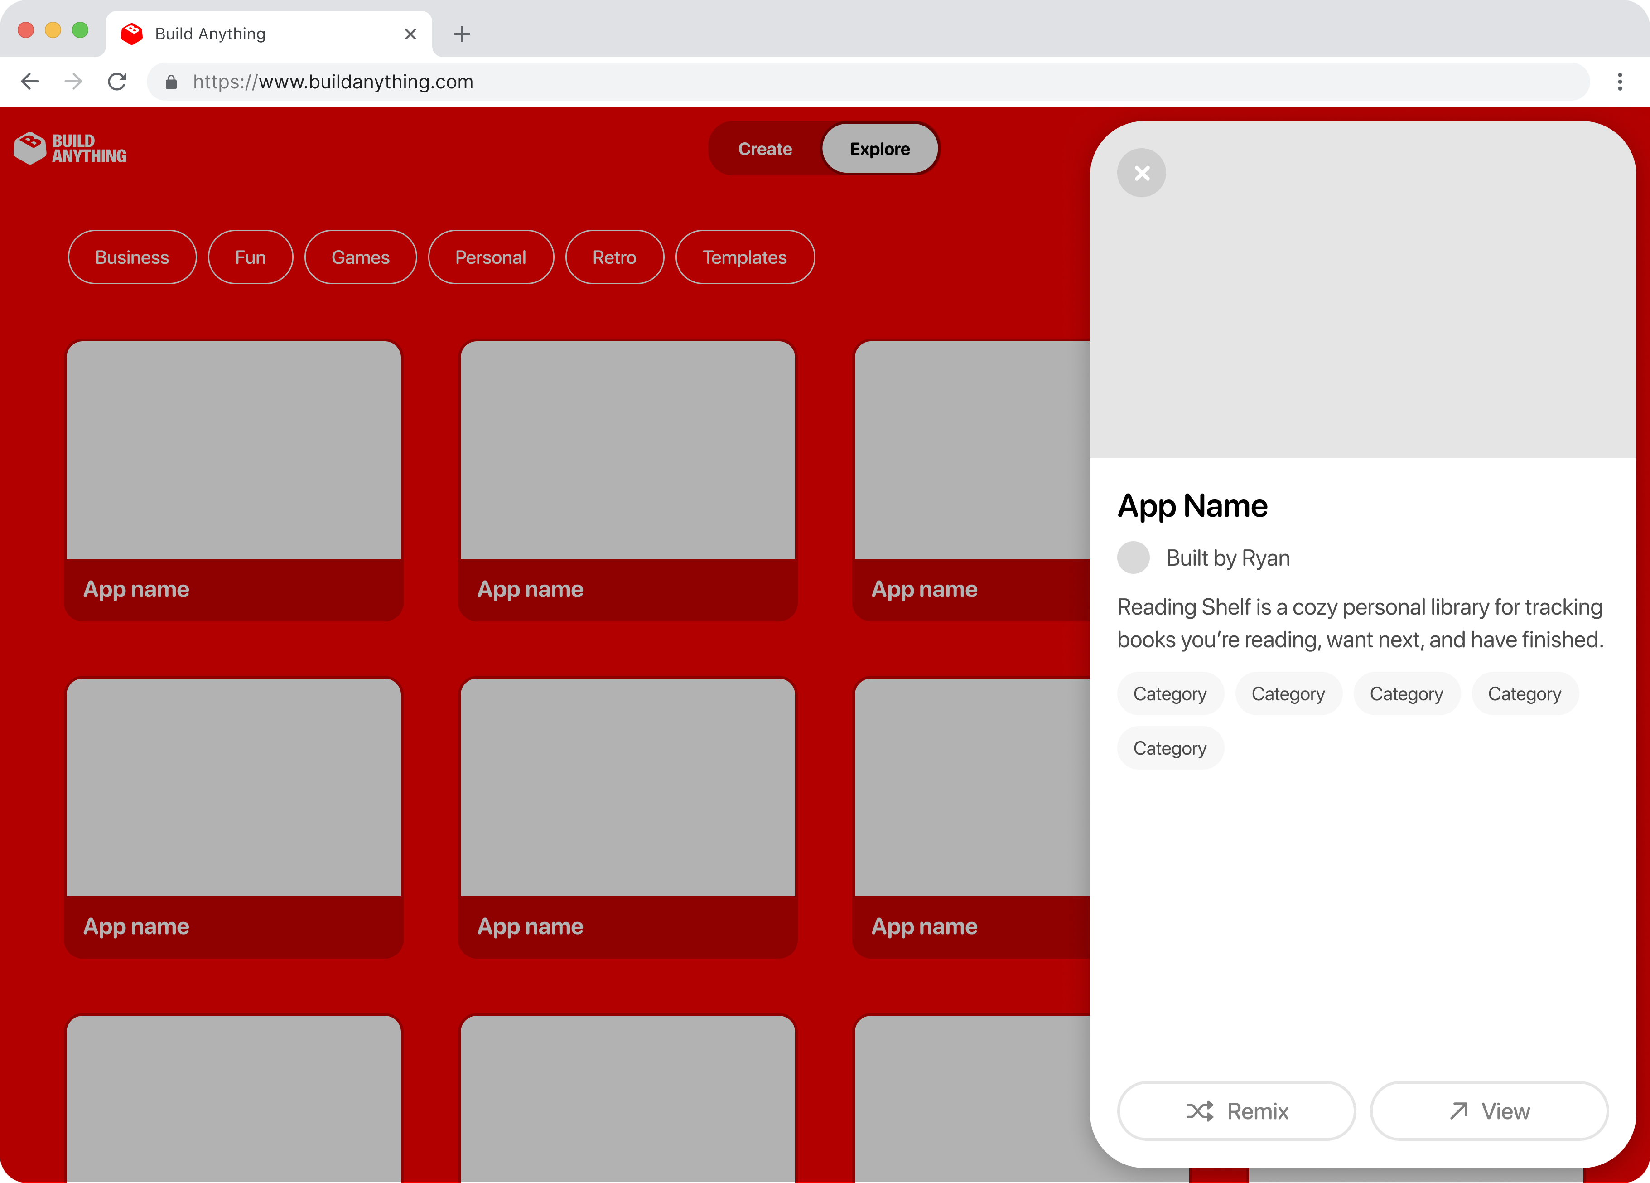
Task: Filter apps by Retro
Action: coord(615,257)
